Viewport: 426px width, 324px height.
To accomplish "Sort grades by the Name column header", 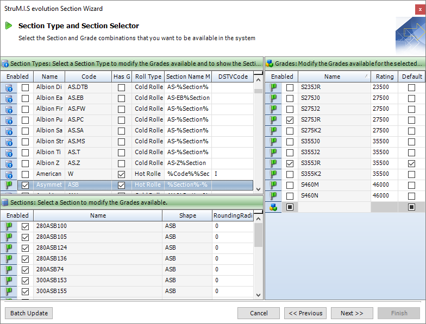I will [332, 77].
